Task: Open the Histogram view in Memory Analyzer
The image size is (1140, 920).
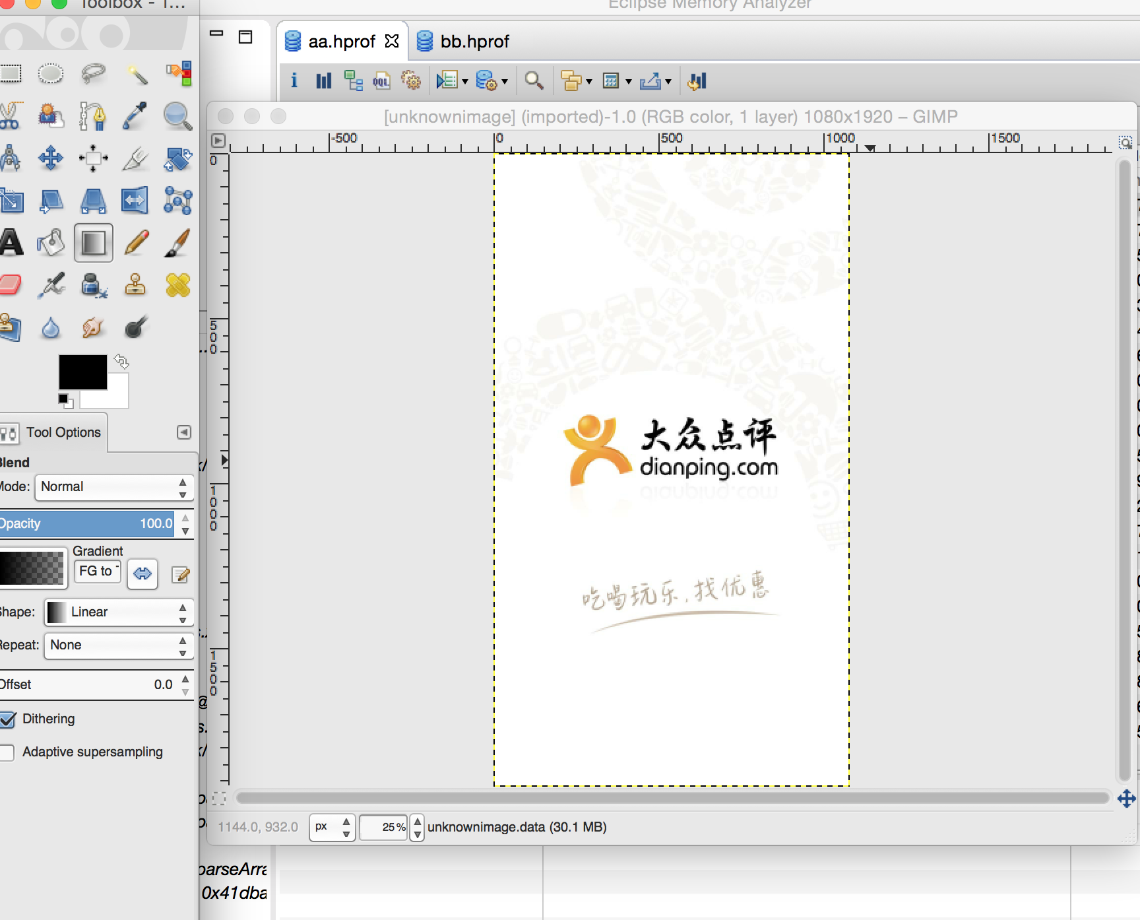Action: (x=323, y=81)
